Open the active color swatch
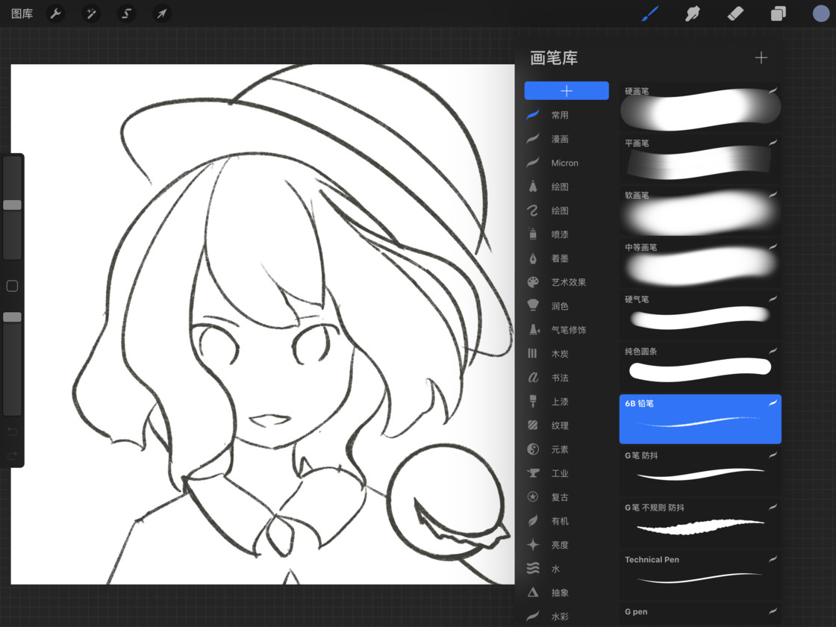This screenshot has height=627, width=836. [821, 13]
